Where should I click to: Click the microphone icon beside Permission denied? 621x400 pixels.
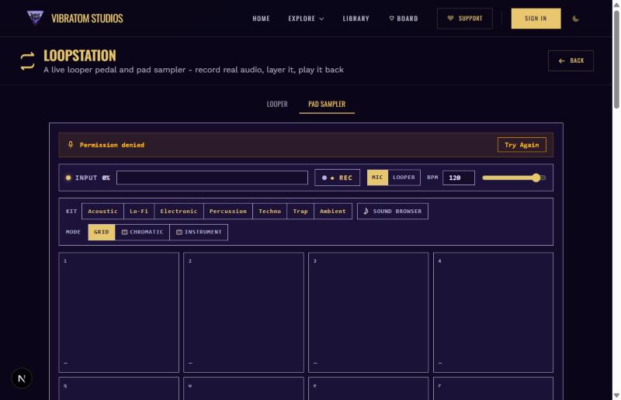(71, 144)
